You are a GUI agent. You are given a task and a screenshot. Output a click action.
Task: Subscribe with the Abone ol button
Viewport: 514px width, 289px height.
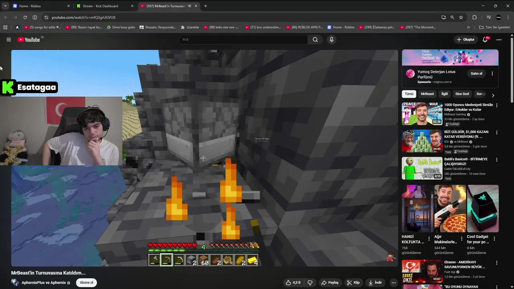(x=86, y=283)
